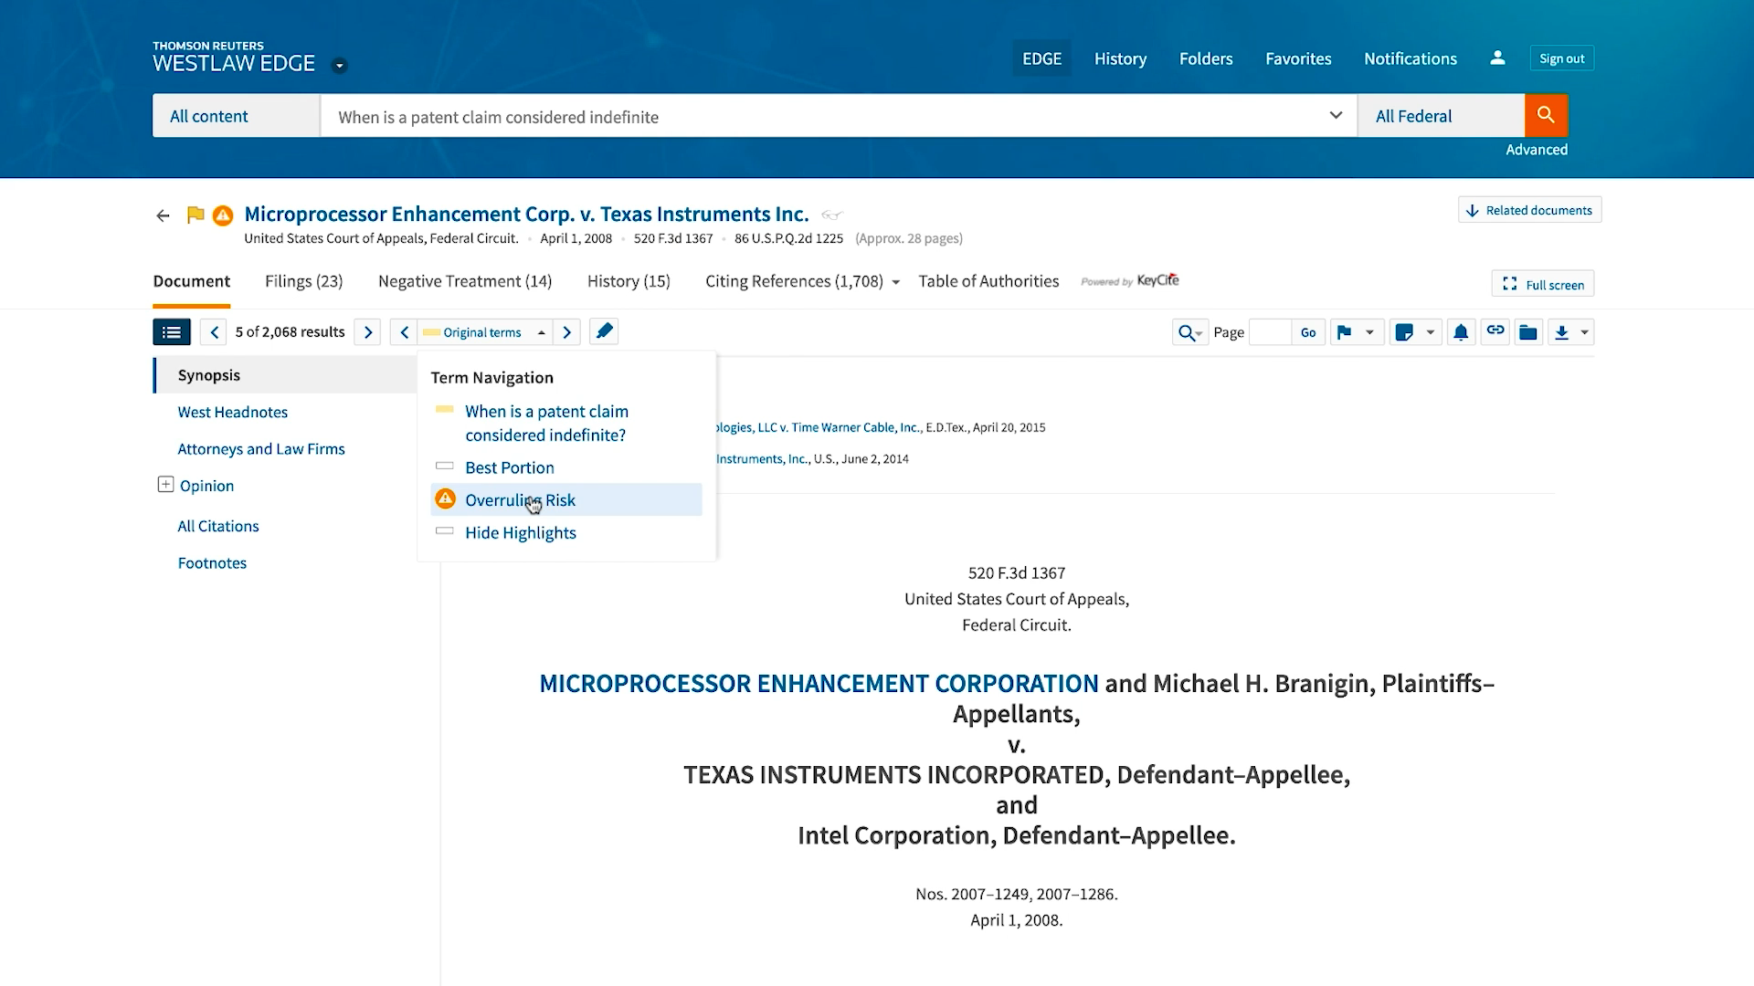Click the Related documents button
1754x986 pixels.
(1529, 210)
